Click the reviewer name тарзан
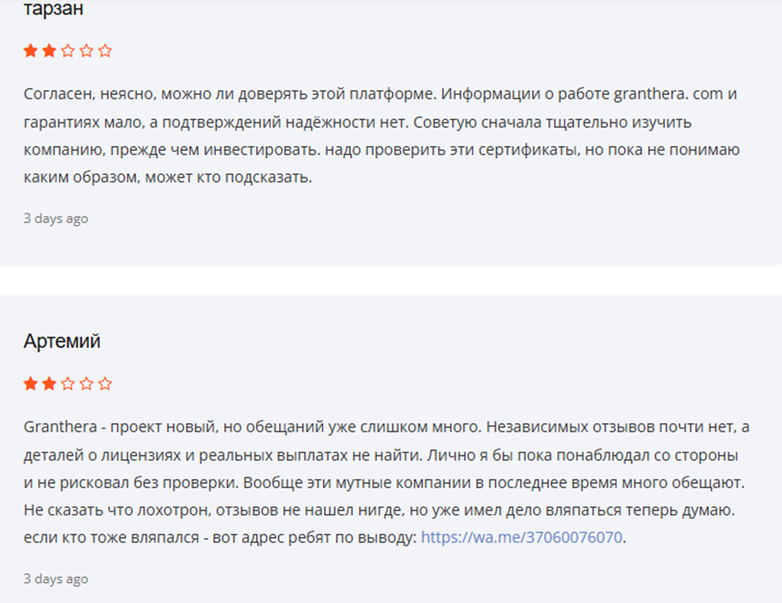The height and width of the screenshot is (603, 782). point(53,10)
